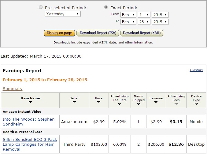Select the Exact Period radio button
The width and height of the screenshot is (207, 154).
point(106,7)
